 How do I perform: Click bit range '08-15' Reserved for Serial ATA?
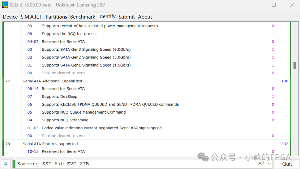pyautogui.click(x=33, y=89)
